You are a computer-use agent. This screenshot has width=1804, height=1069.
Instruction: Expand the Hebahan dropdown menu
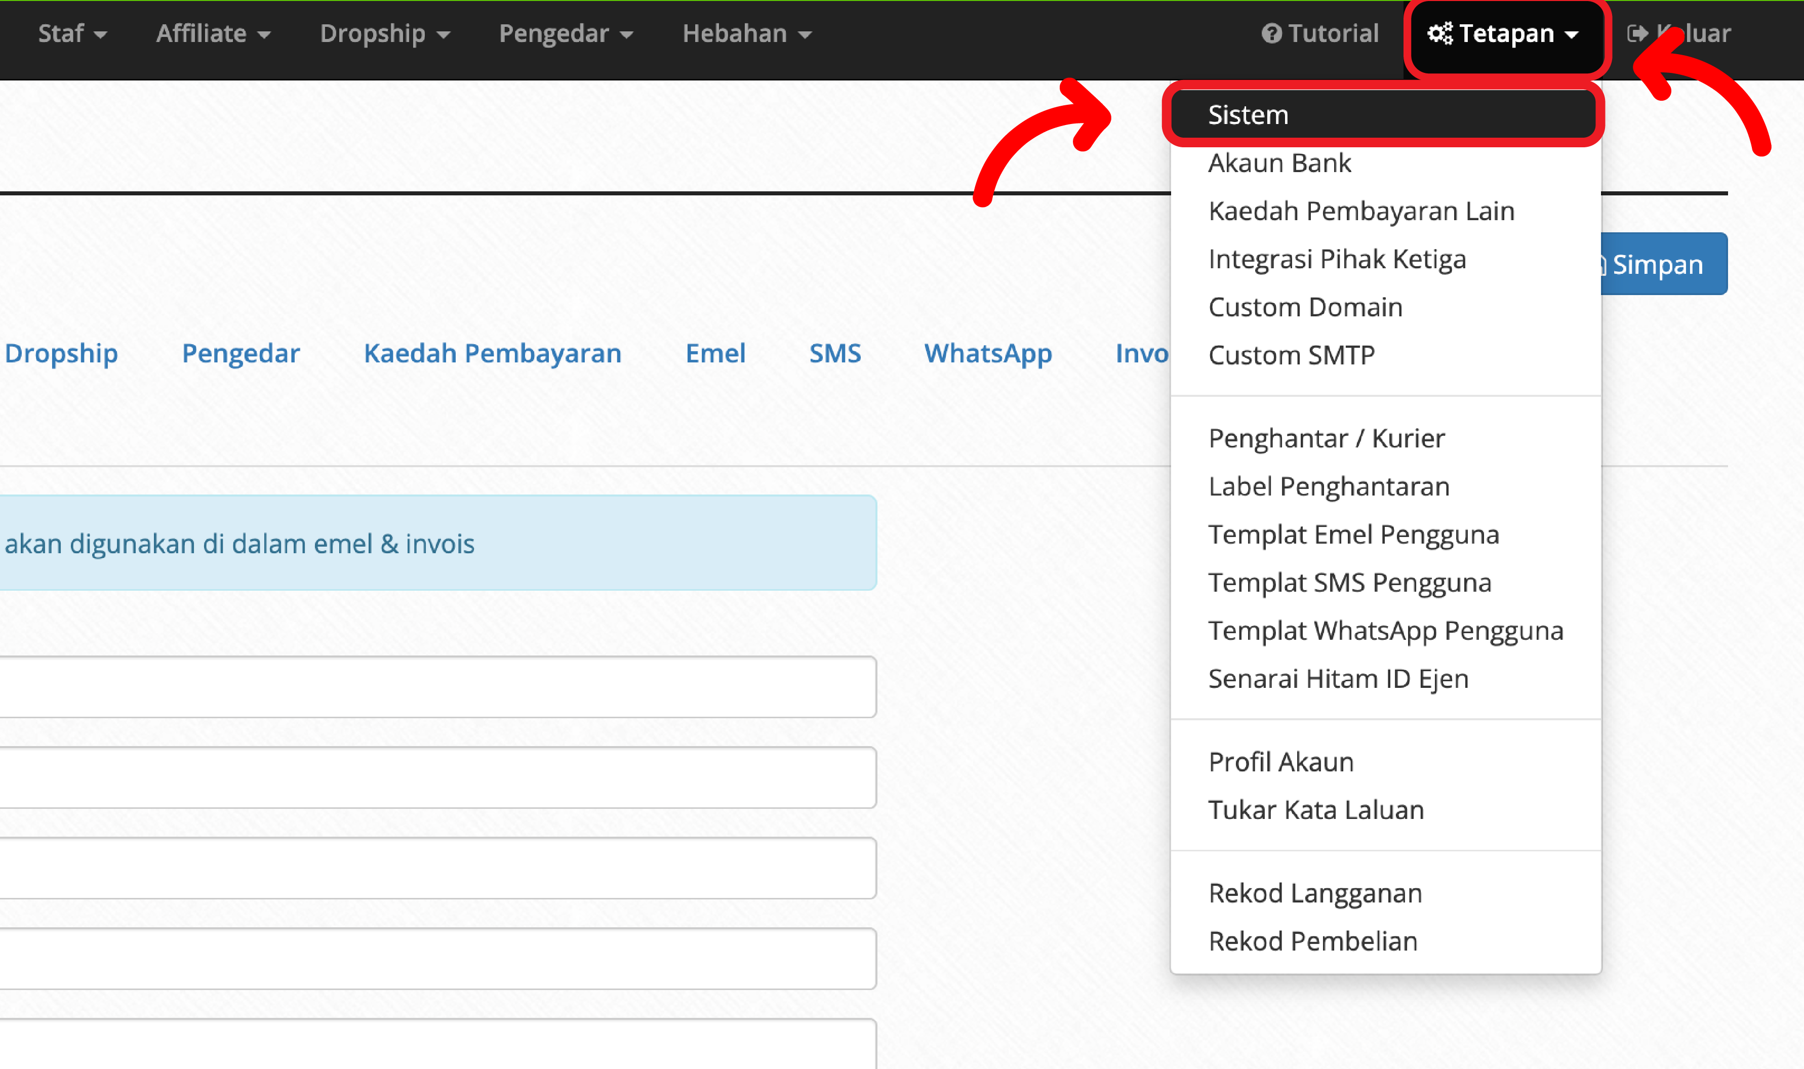(x=746, y=33)
